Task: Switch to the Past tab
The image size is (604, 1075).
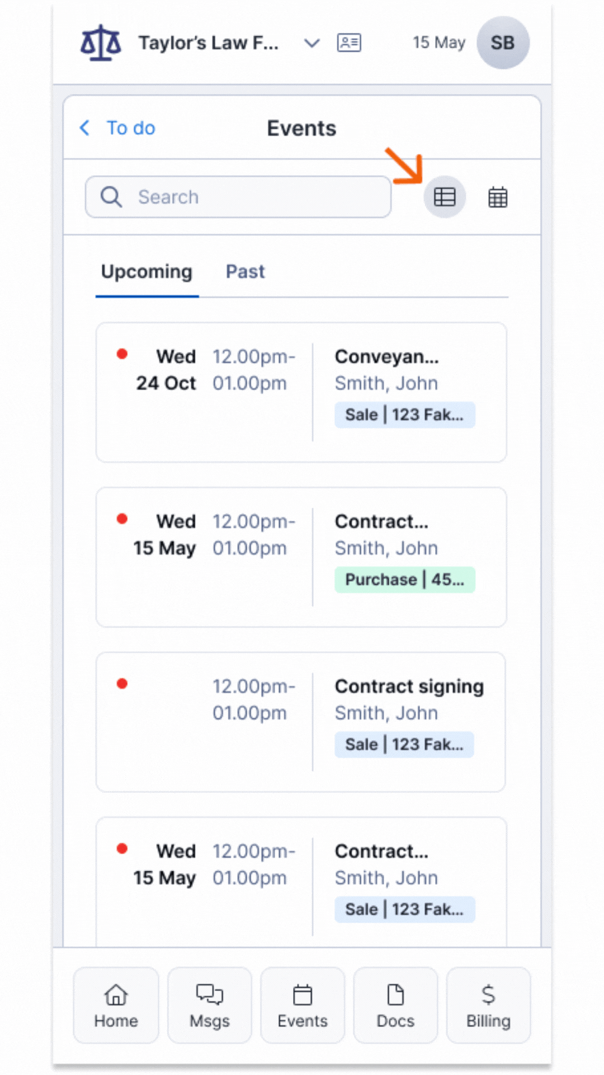Action: (x=245, y=272)
